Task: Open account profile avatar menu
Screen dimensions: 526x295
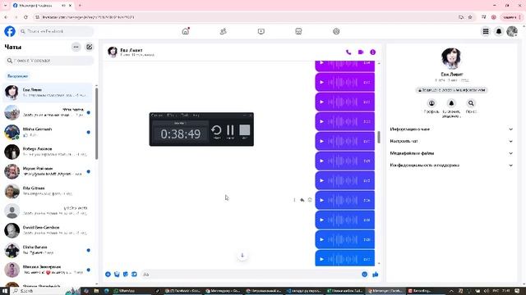Action: pos(512,31)
